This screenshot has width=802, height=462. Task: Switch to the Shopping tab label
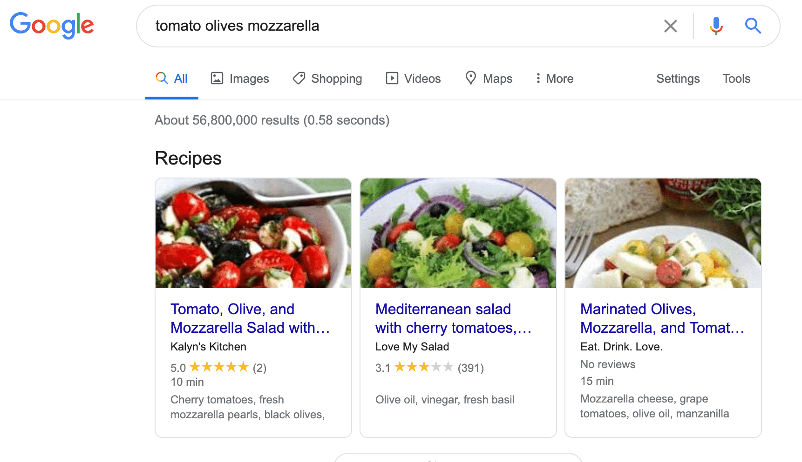coord(336,79)
